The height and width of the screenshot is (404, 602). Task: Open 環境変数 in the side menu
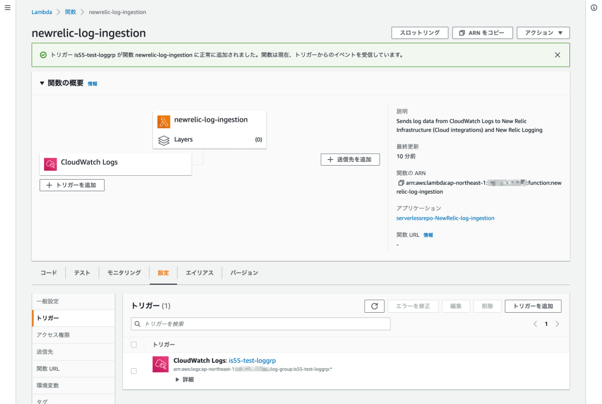tap(73, 385)
